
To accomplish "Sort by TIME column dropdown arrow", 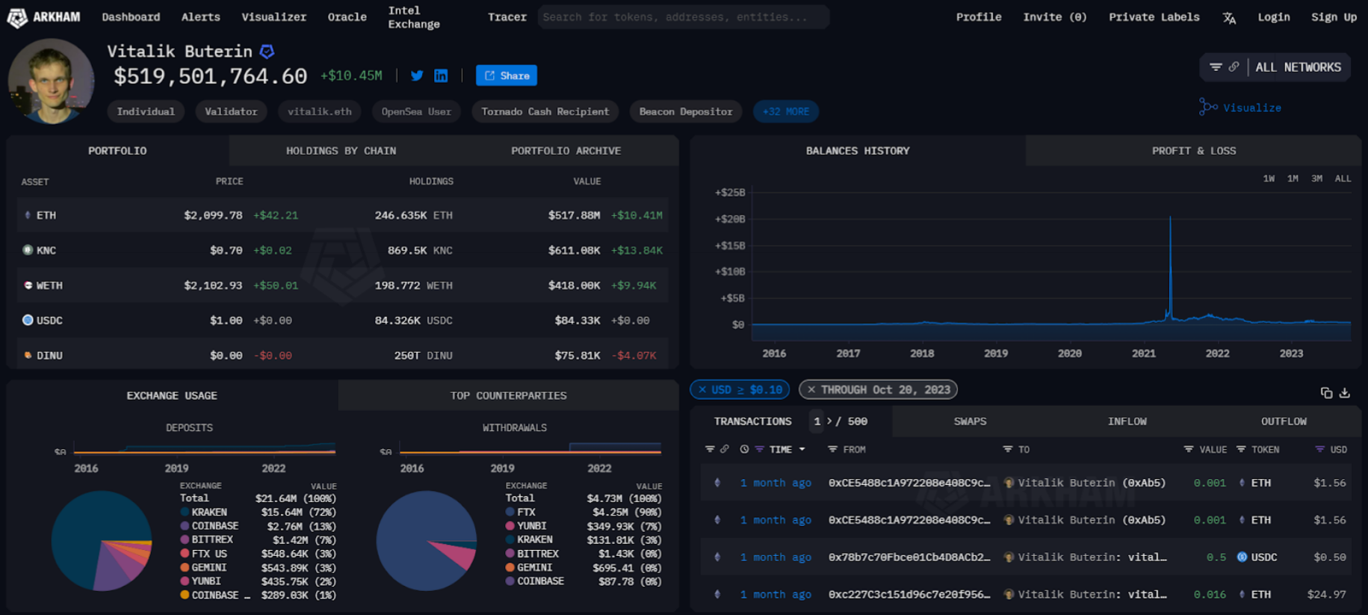I will click(802, 449).
